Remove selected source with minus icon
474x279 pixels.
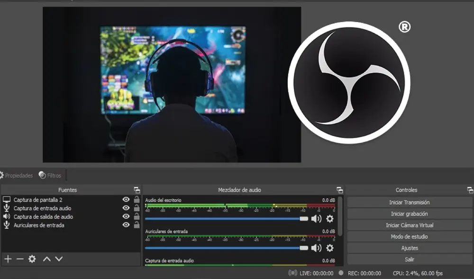[x=20, y=259]
